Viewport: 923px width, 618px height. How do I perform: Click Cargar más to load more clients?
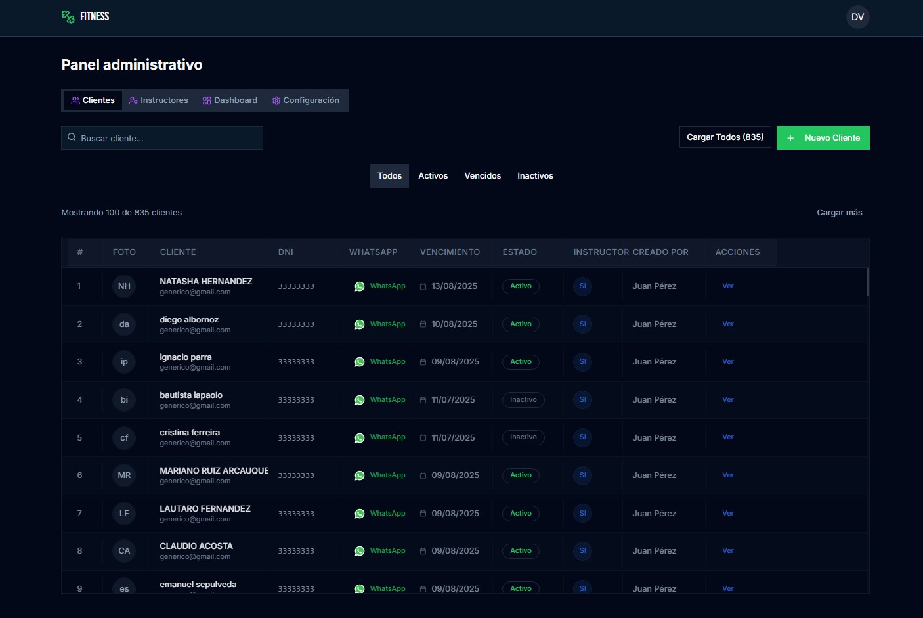pyautogui.click(x=839, y=213)
